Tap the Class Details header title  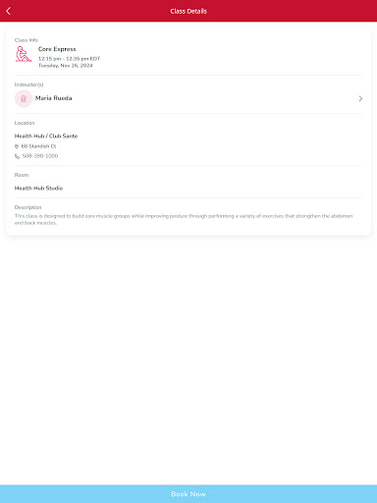188,11
